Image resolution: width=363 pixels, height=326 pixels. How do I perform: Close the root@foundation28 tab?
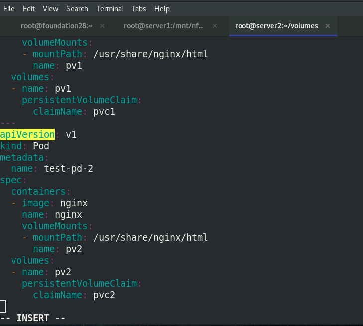point(102,26)
